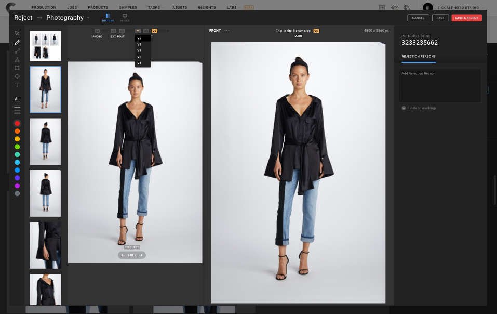Select the text T tool
497x314 pixels.
pyautogui.click(x=17, y=85)
